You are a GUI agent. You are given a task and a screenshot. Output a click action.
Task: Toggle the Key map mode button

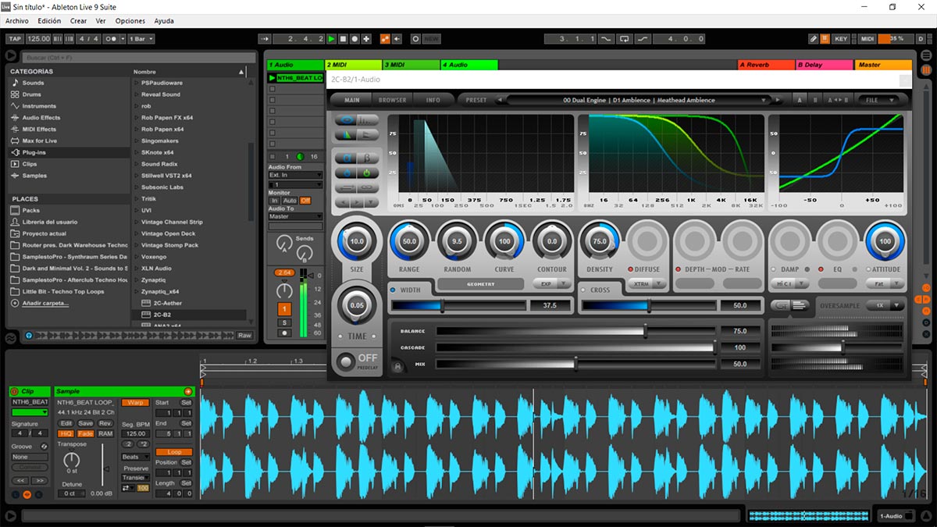tap(841, 38)
